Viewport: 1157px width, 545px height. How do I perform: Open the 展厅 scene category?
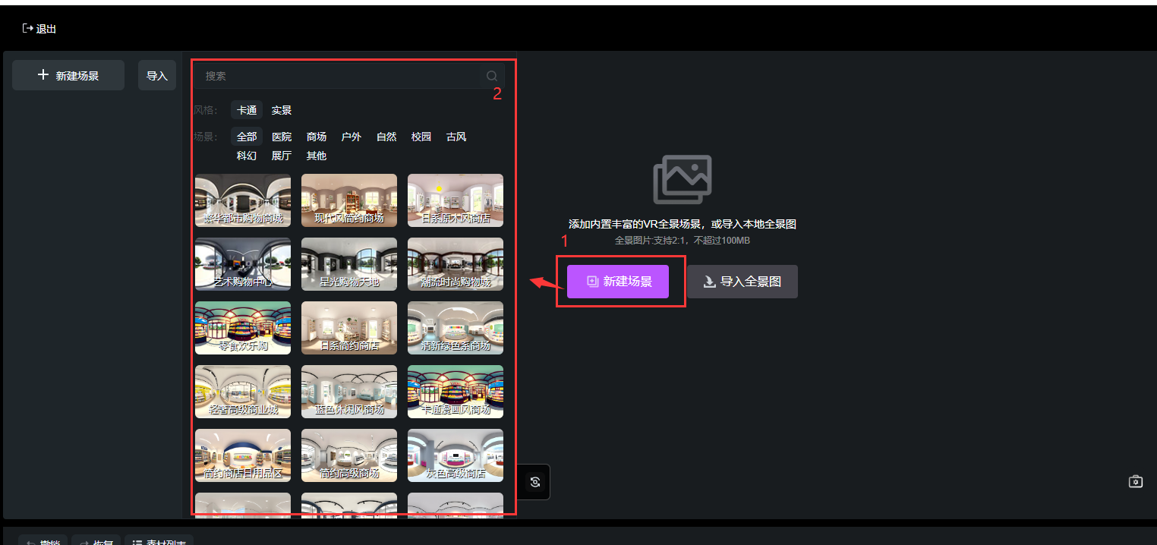coord(282,156)
